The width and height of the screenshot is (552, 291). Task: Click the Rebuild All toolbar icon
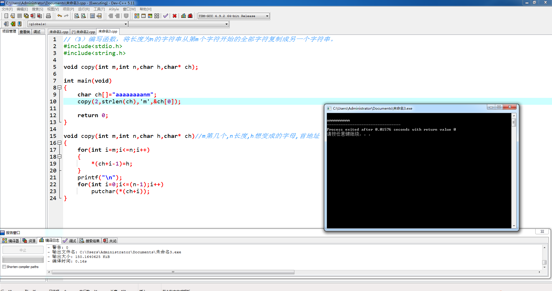point(157,16)
